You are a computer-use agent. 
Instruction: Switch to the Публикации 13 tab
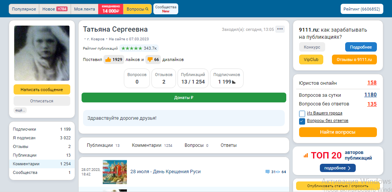click(103, 145)
